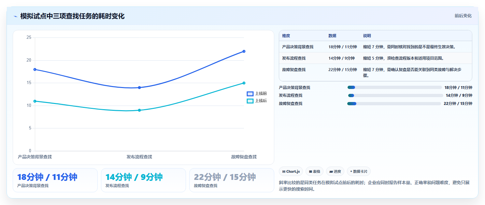Click the 说明 table column header

(x=367, y=36)
